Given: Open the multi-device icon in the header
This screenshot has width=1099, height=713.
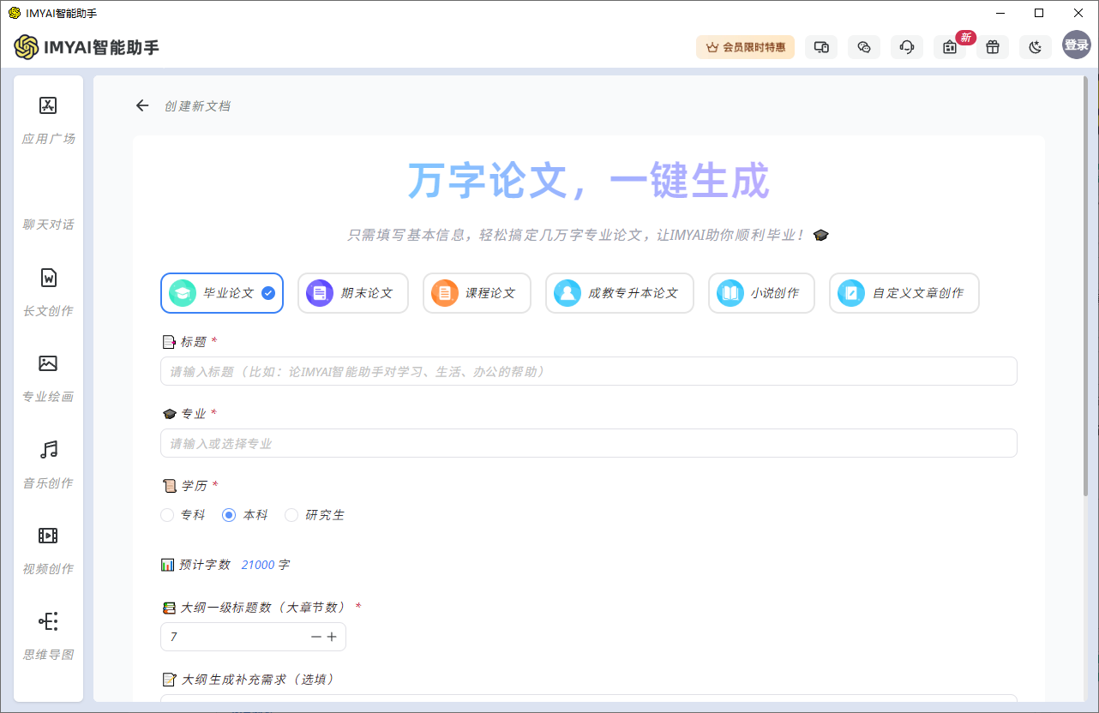Looking at the screenshot, I should (x=821, y=47).
